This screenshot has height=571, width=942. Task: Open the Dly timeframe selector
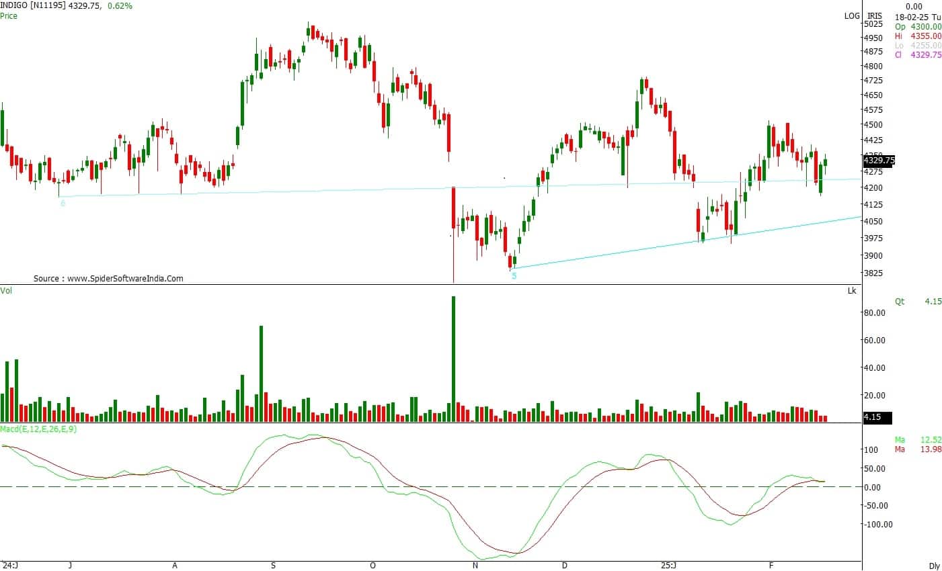(934, 566)
